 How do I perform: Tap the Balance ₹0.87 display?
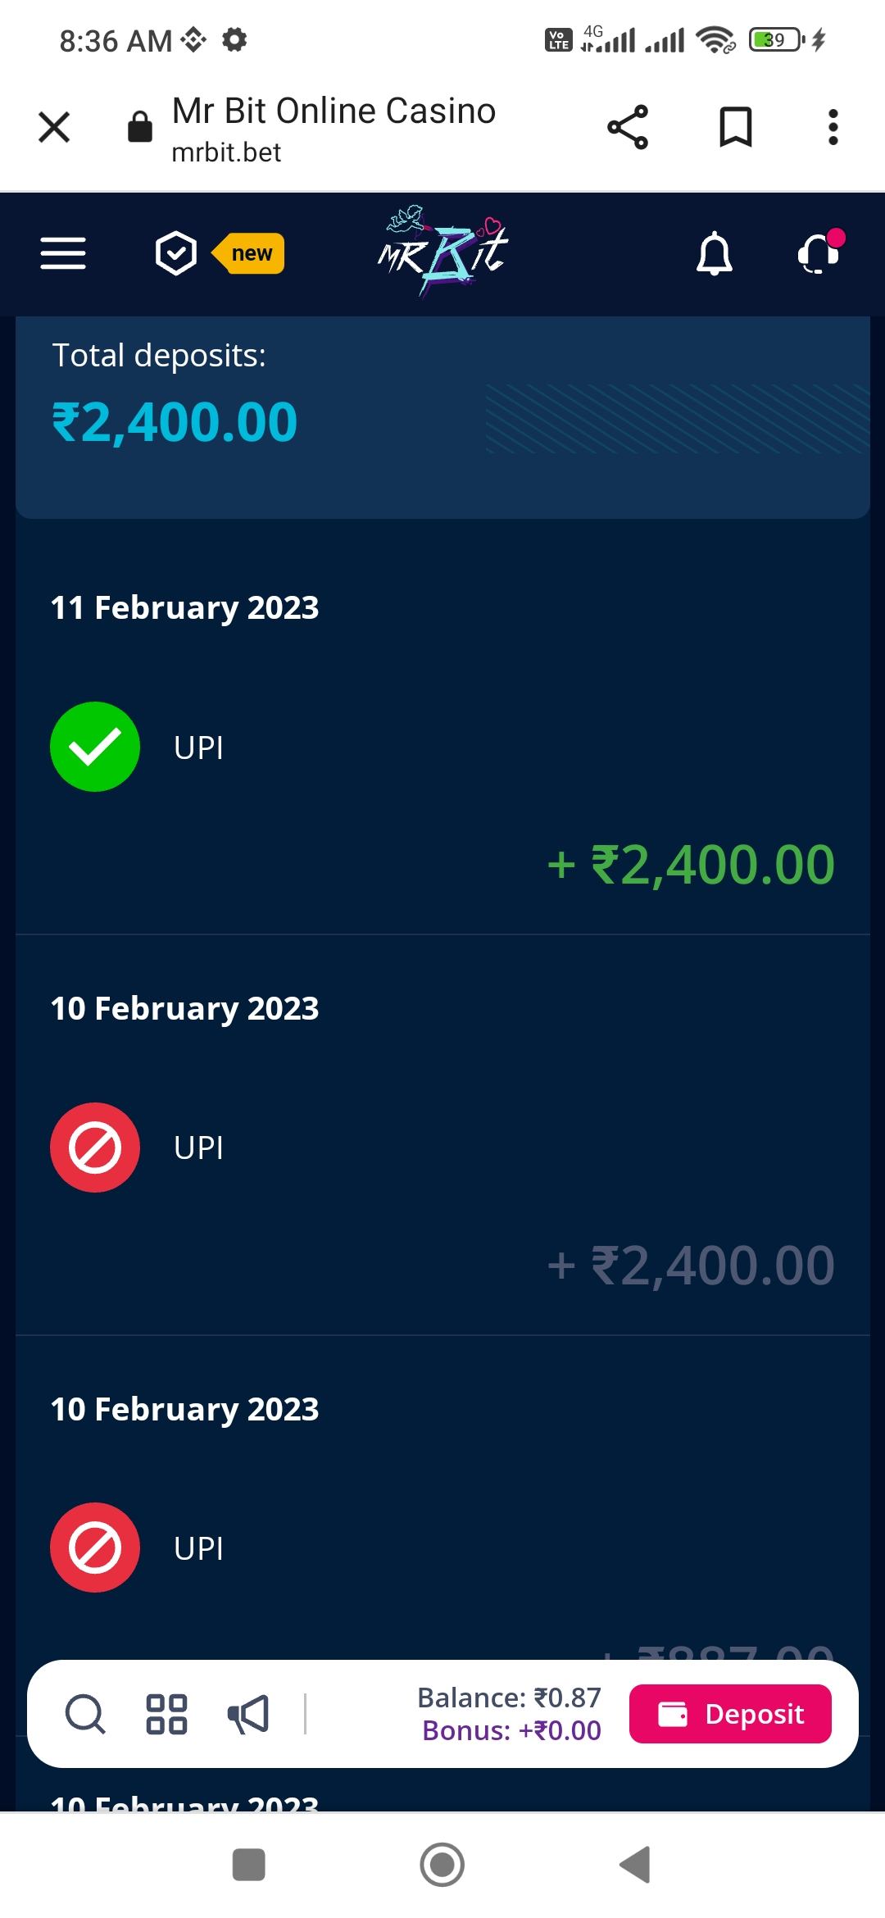tap(509, 1698)
